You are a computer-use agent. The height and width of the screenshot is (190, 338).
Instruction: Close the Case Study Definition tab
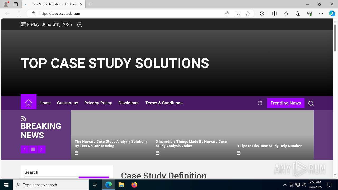point(81,4)
